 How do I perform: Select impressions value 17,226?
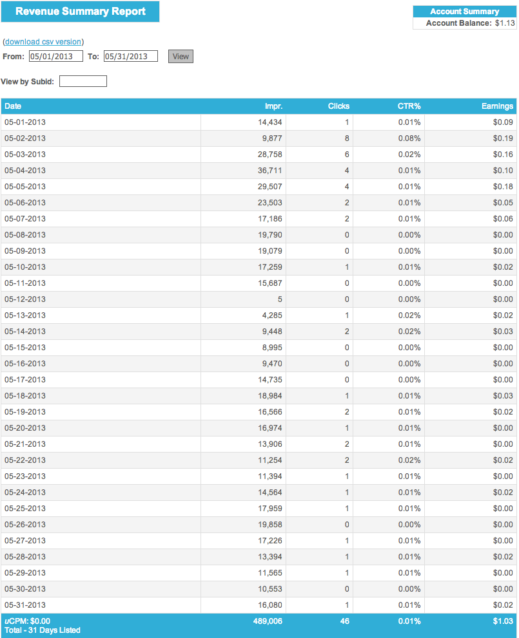[269, 540]
